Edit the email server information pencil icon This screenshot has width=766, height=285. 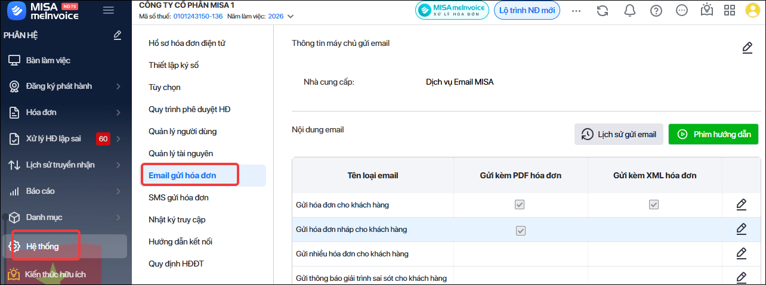tap(747, 48)
